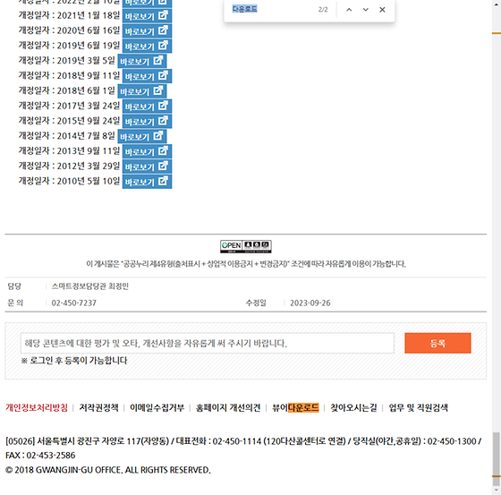Click the content feedback comment input field
The image size is (501, 495).
[x=208, y=343]
